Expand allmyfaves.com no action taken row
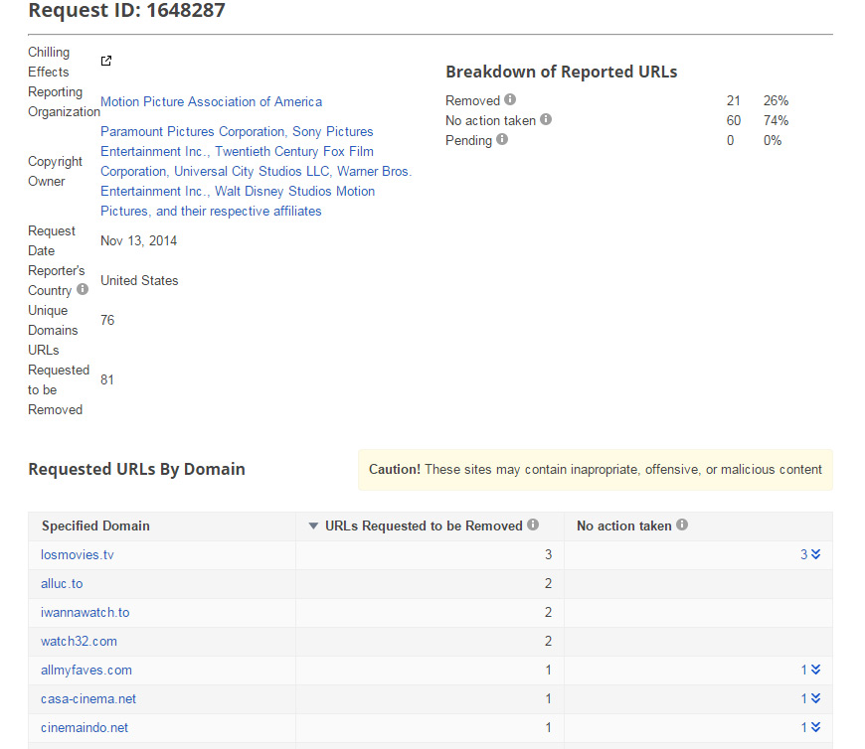The width and height of the screenshot is (865, 749). point(815,671)
